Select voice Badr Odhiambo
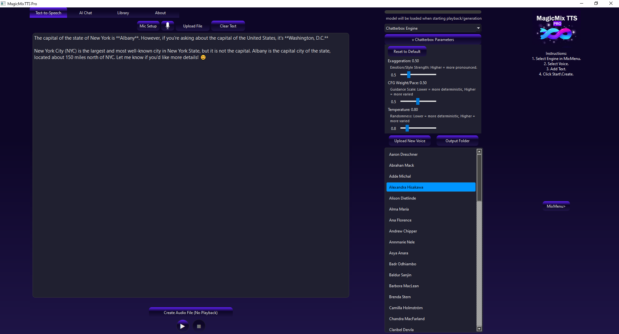This screenshot has height=334, width=619. pyautogui.click(x=431, y=264)
